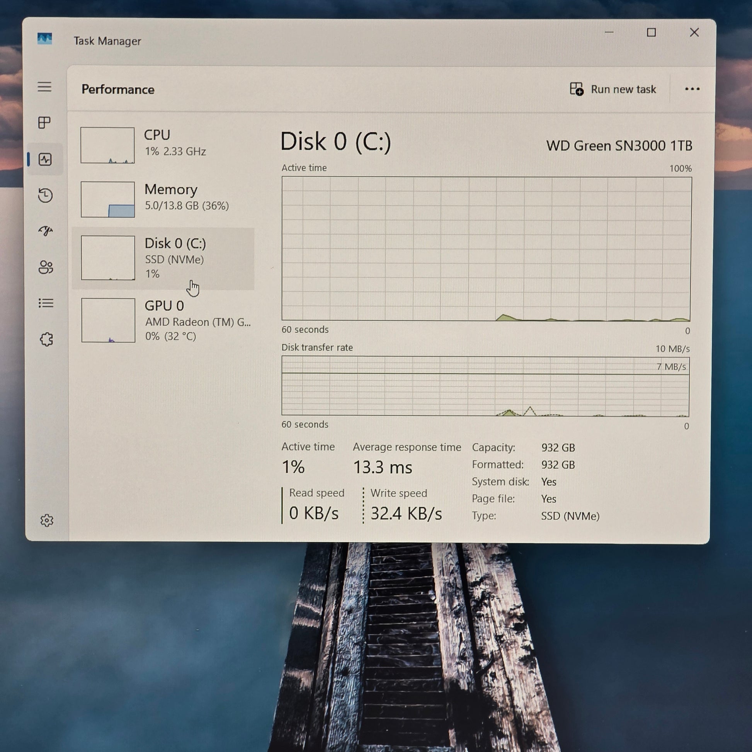Open the Startup apps icon
Viewport: 752px width, 752px height.
pyautogui.click(x=46, y=231)
